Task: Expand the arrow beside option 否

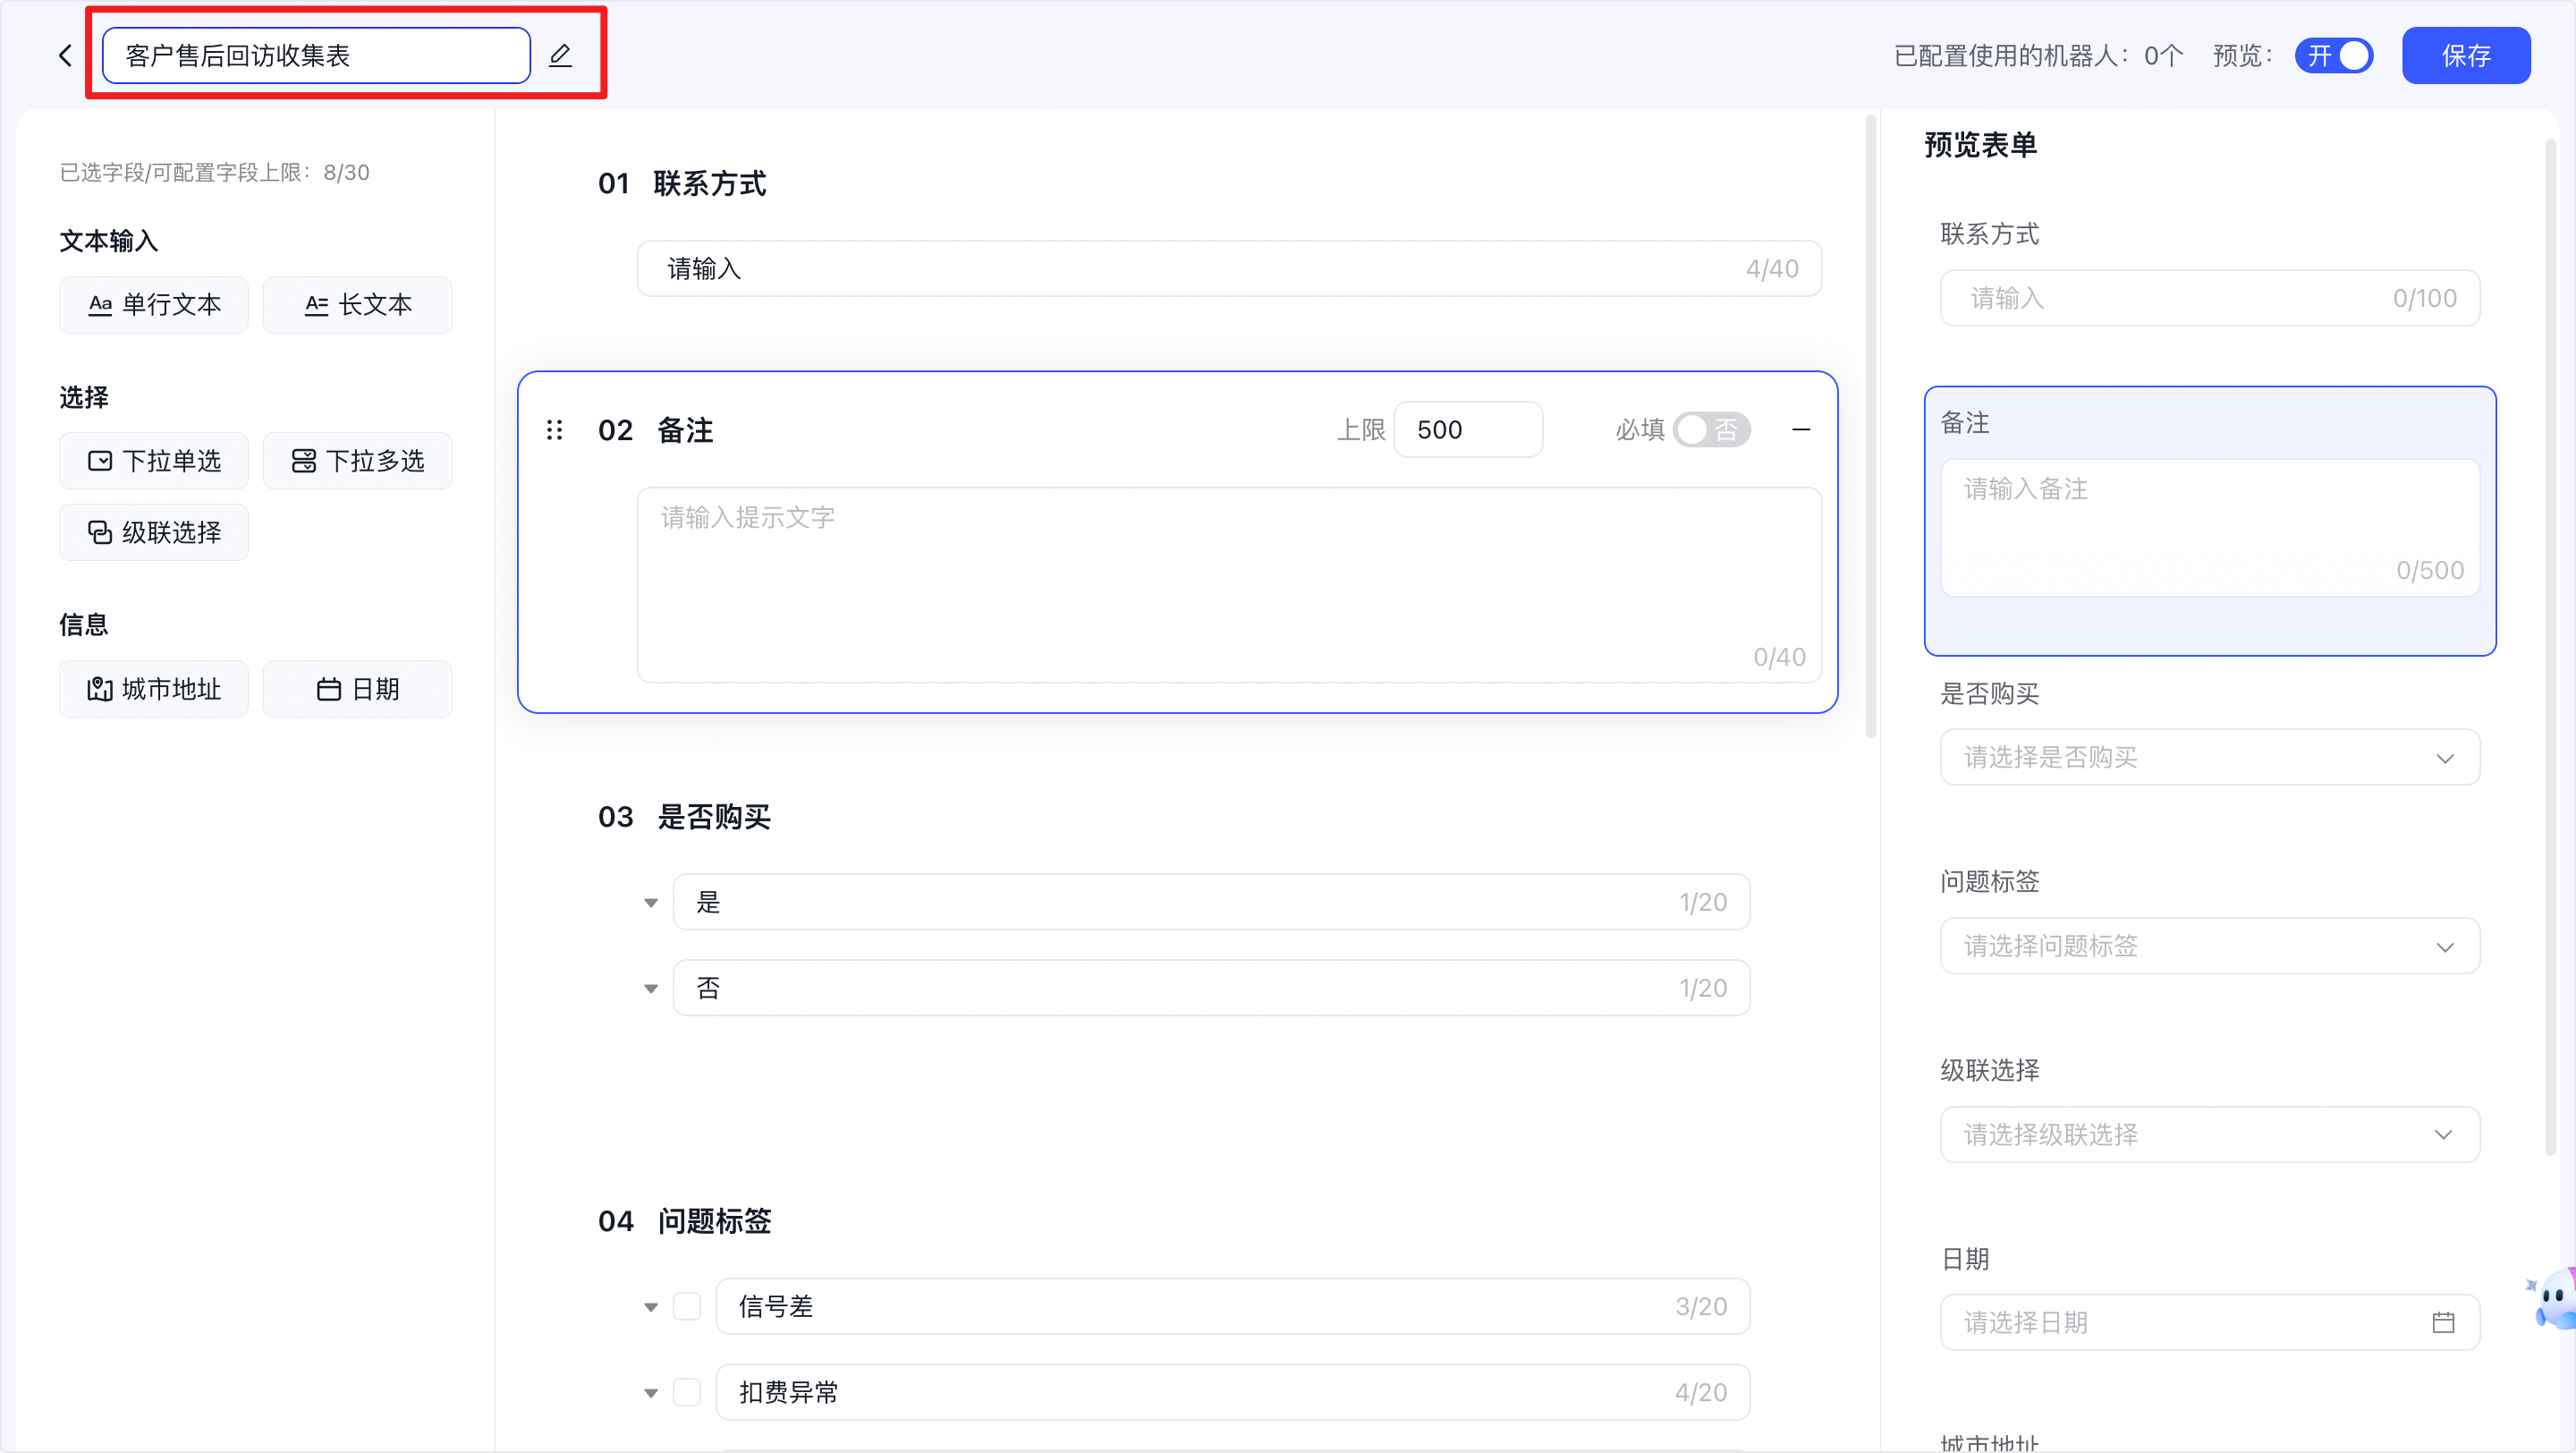Action: 651,989
